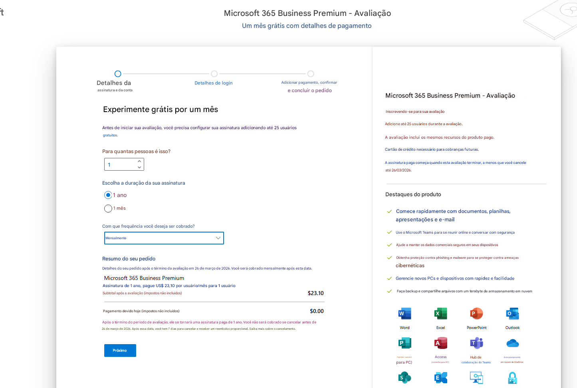This screenshot has width=577, height=388.
Task: Click the Exchange icon
Action: click(x=441, y=377)
